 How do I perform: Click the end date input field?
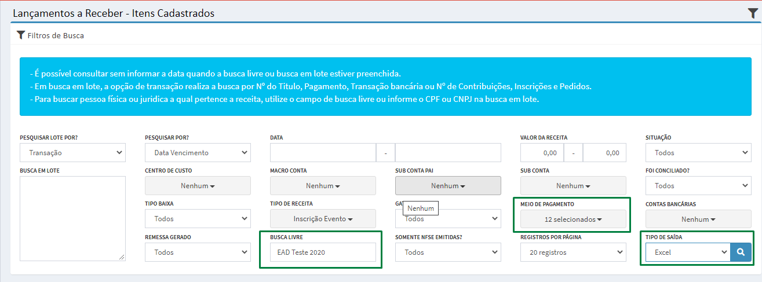tap(448, 153)
